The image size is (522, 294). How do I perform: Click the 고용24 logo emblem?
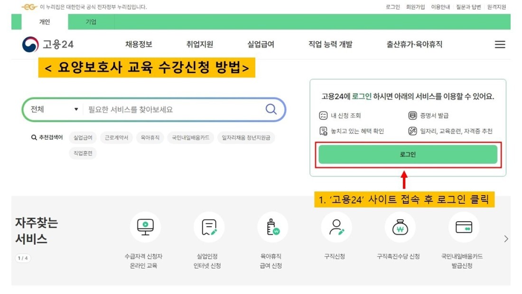pos(30,44)
